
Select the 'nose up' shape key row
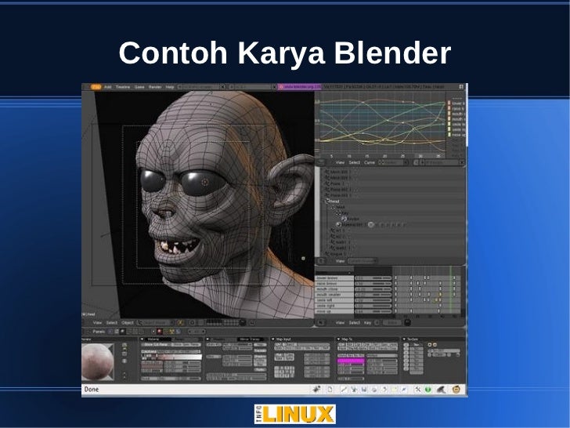[334, 311]
